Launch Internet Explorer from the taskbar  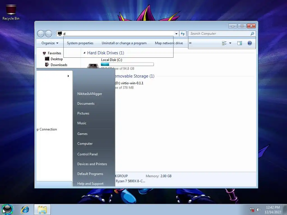[25, 209]
